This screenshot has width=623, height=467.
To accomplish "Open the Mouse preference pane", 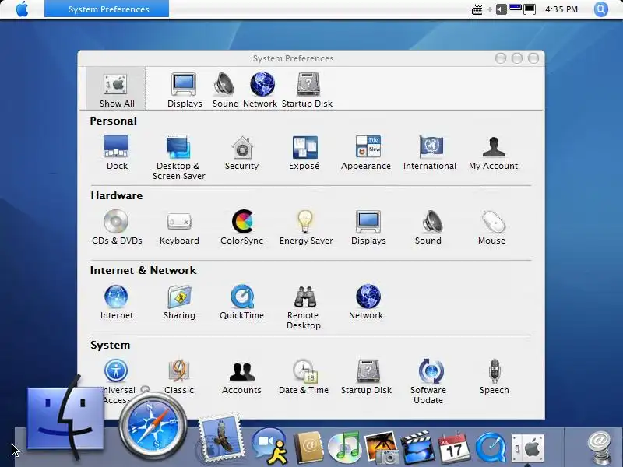I will pyautogui.click(x=492, y=227).
